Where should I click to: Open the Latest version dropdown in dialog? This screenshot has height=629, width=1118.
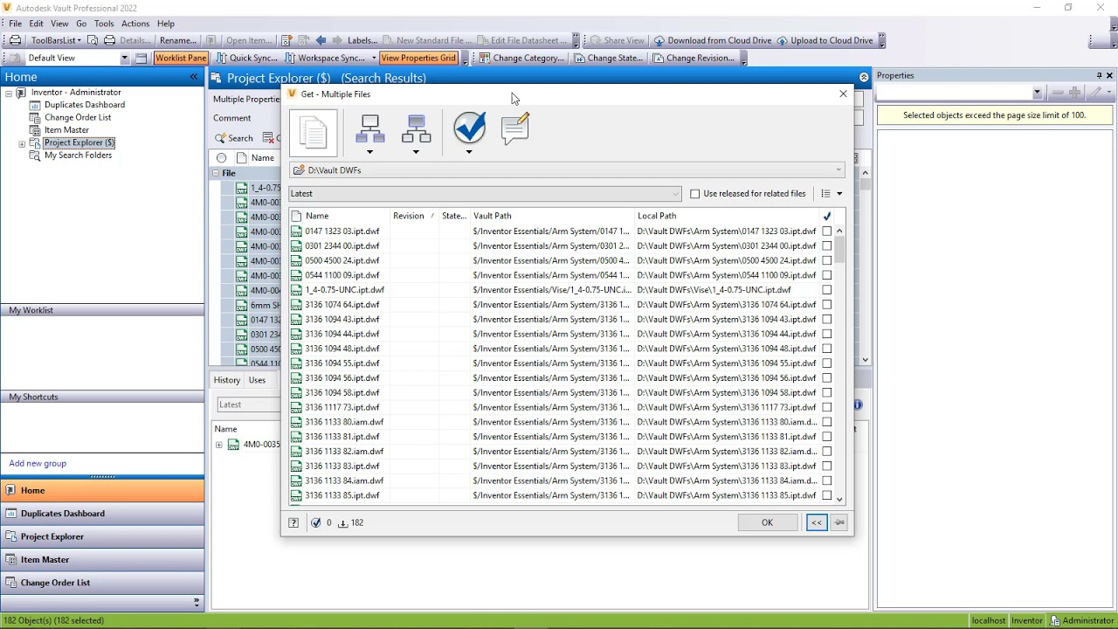(675, 194)
